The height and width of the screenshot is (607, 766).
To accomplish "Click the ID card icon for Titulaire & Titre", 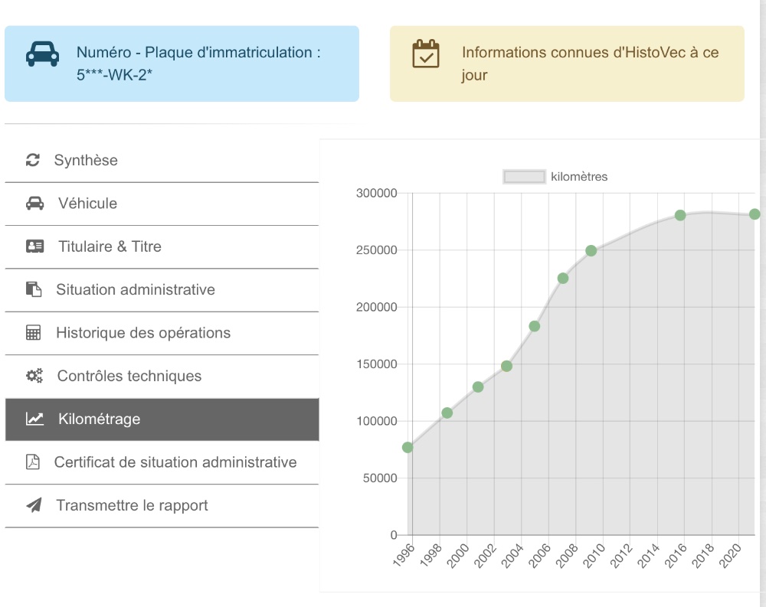I will click(35, 246).
